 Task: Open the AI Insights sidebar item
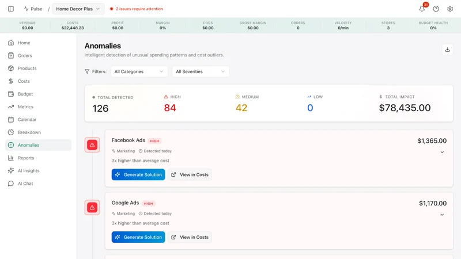click(38, 170)
